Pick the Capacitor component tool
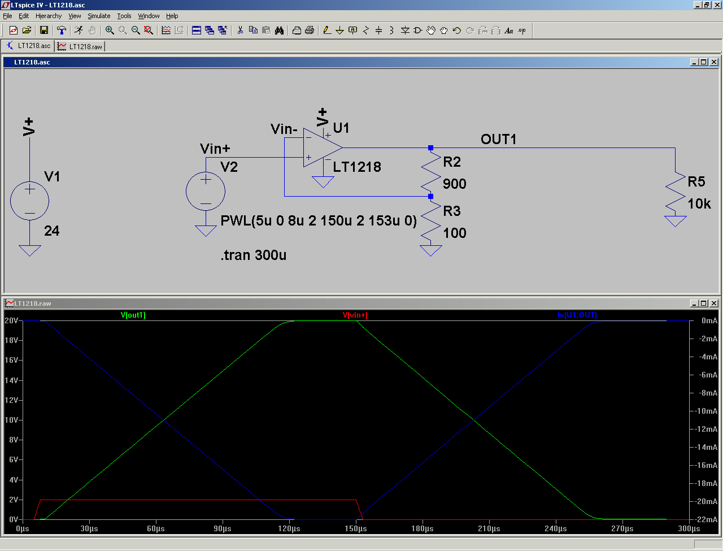 378,31
